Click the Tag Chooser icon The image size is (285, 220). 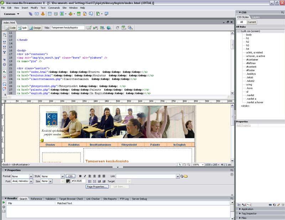107,14
